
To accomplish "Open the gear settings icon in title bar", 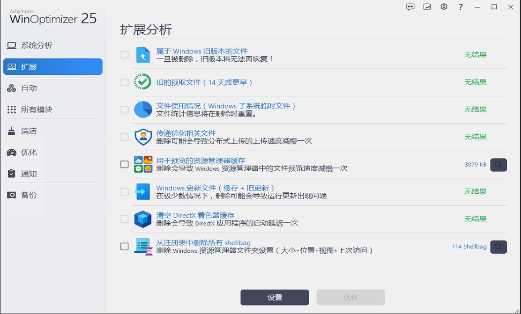I will coord(444,7).
